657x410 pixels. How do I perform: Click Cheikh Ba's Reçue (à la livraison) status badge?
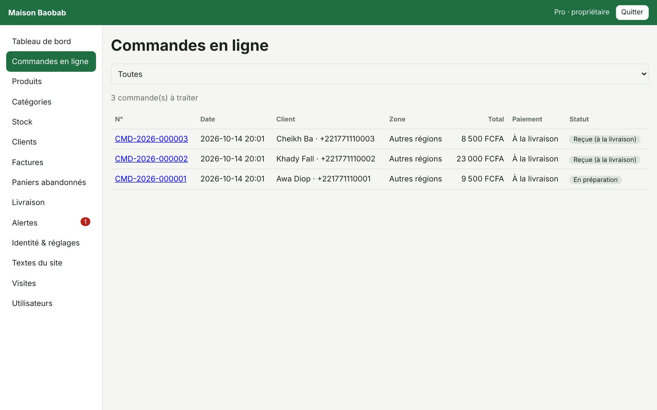point(605,139)
